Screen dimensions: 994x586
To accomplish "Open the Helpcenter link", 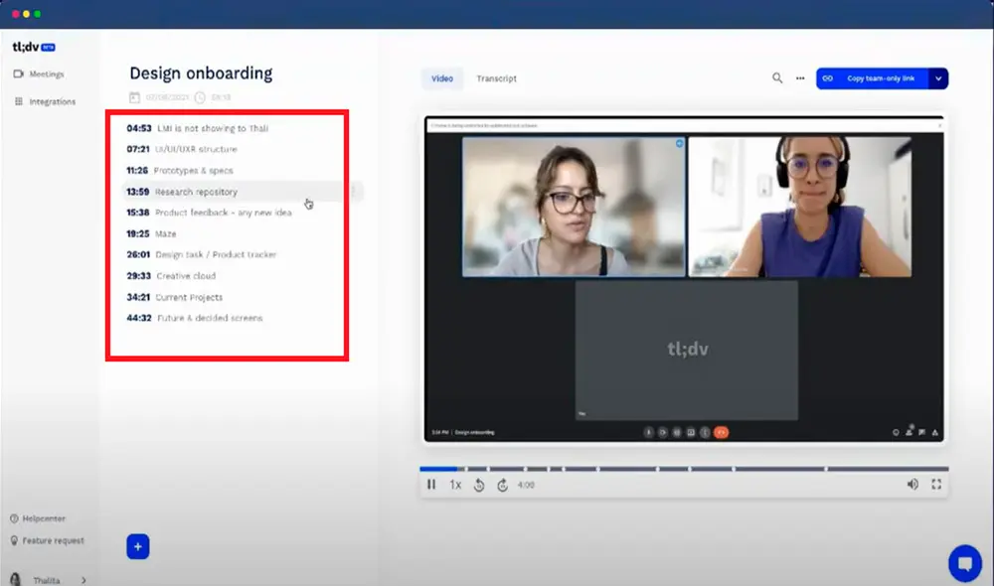I will pyautogui.click(x=45, y=518).
